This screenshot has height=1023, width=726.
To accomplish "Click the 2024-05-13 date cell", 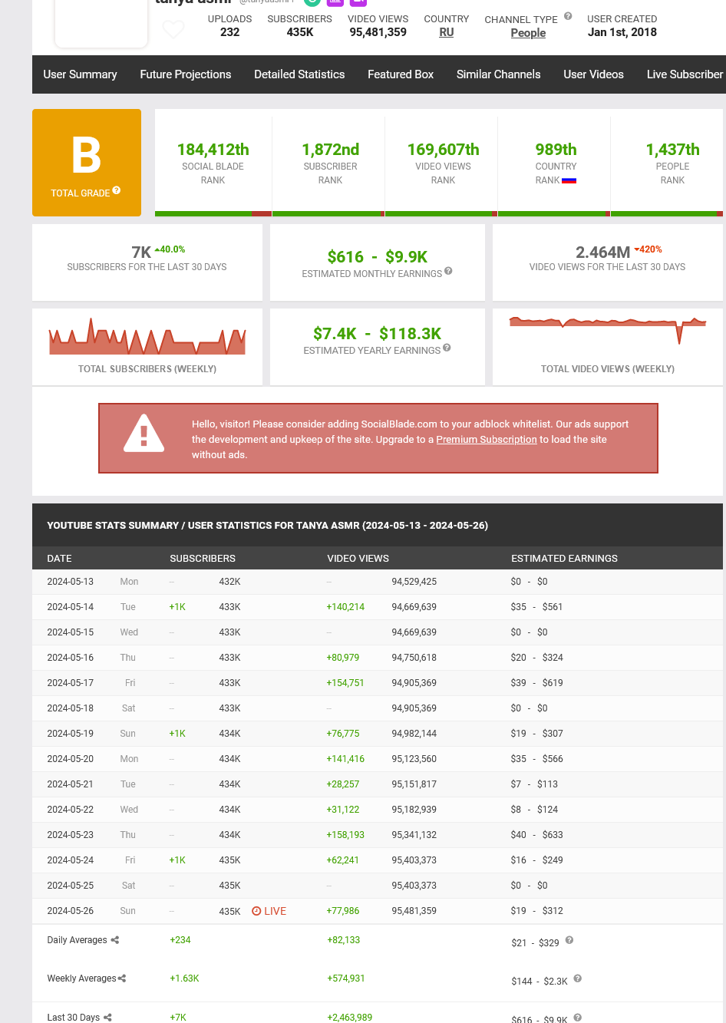I will (x=71, y=582).
